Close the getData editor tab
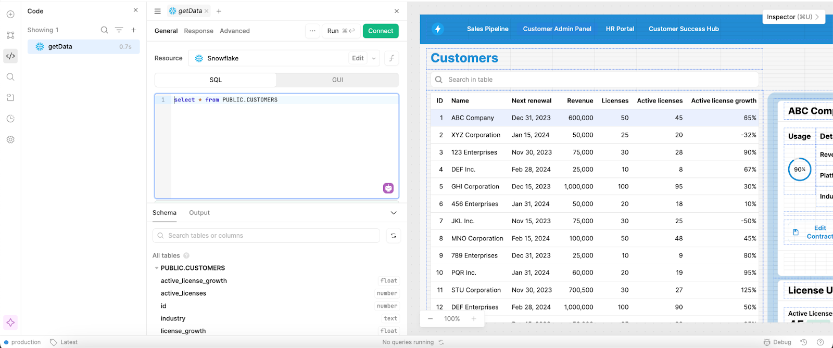The width and height of the screenshot is (833, 348). coord(207,11)
